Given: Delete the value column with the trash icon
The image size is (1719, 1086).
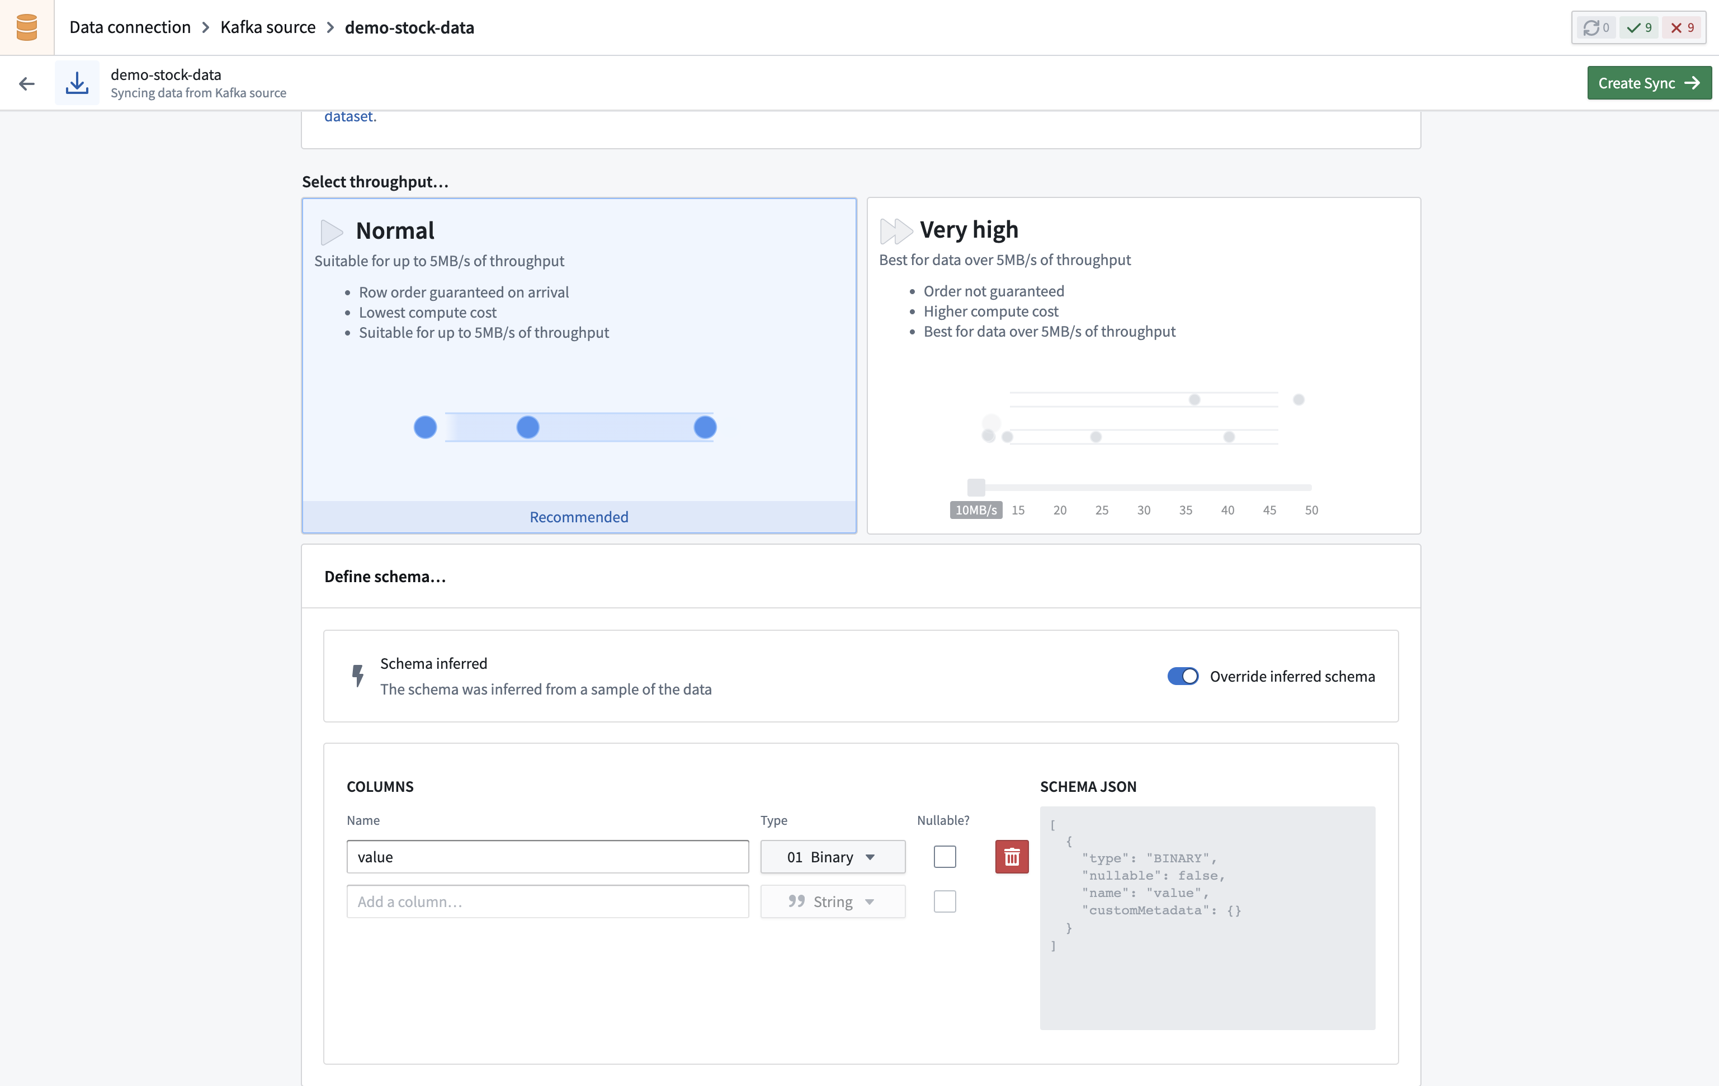Looking at the screenshot, I should point(1012,857).
